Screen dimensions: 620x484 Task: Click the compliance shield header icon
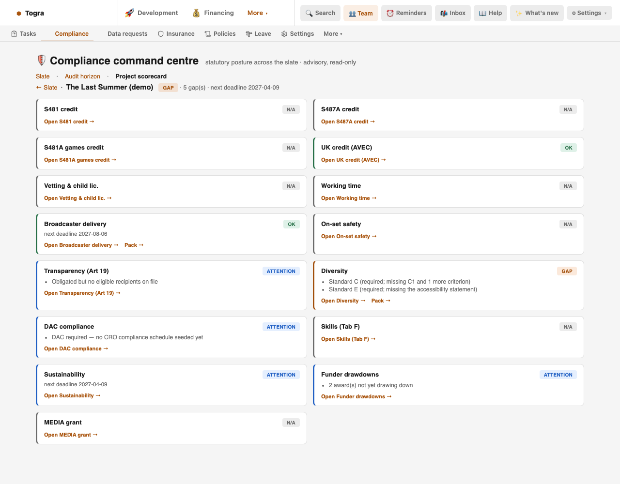point(42,60)
